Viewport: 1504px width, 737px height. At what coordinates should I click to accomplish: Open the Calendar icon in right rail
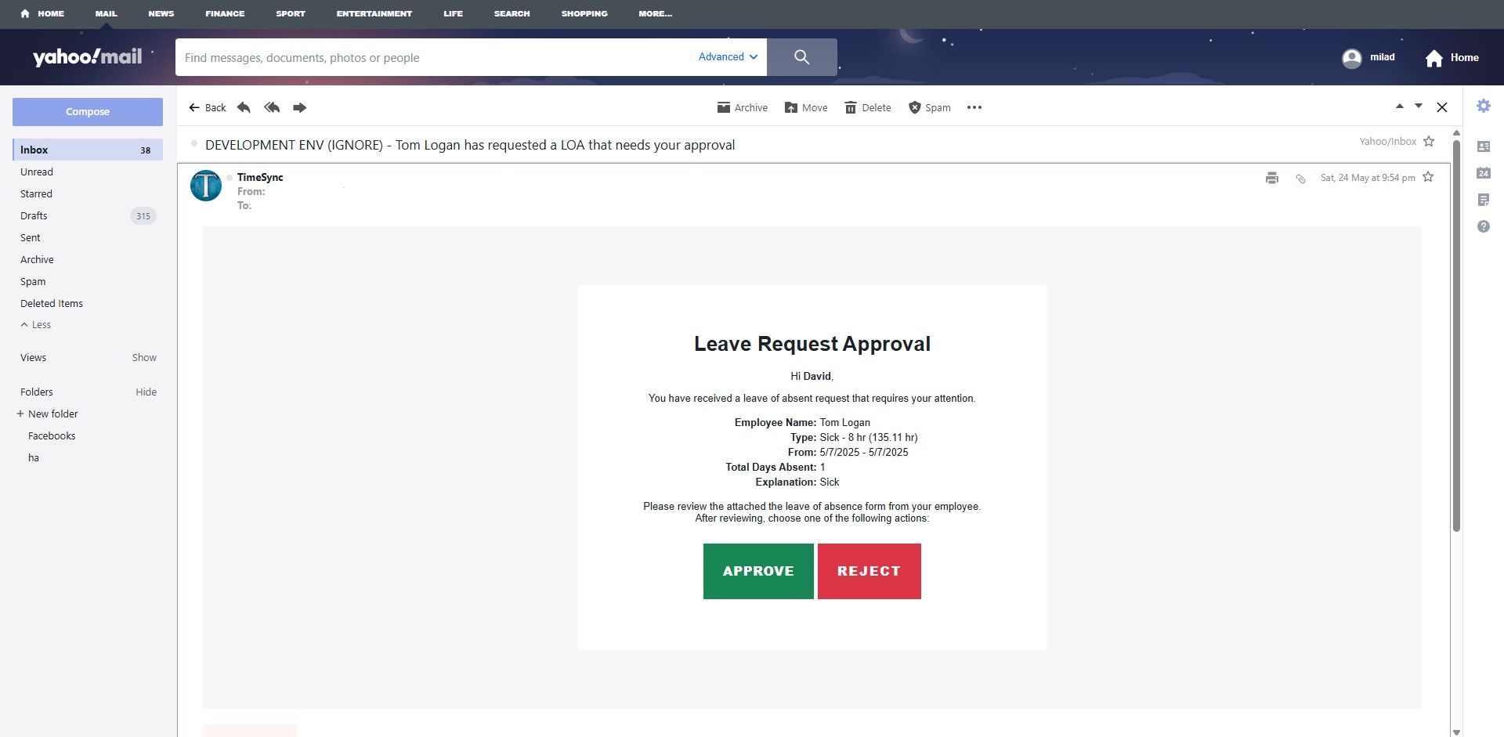tap(1484, 173)
